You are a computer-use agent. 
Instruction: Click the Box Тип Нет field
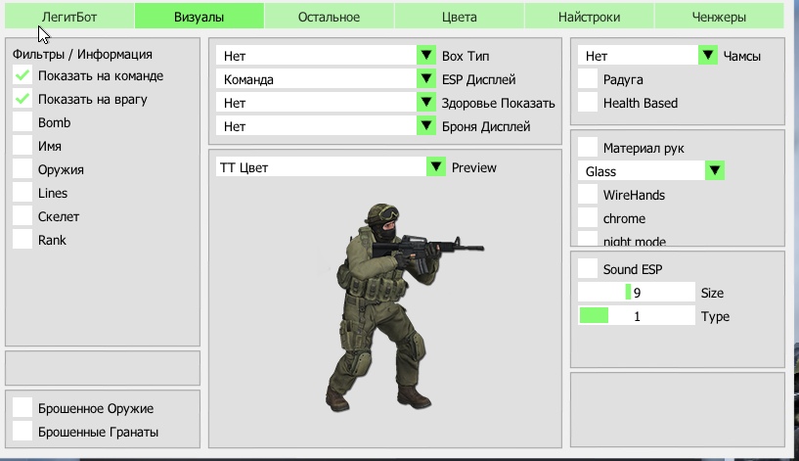tap(317, 56)
